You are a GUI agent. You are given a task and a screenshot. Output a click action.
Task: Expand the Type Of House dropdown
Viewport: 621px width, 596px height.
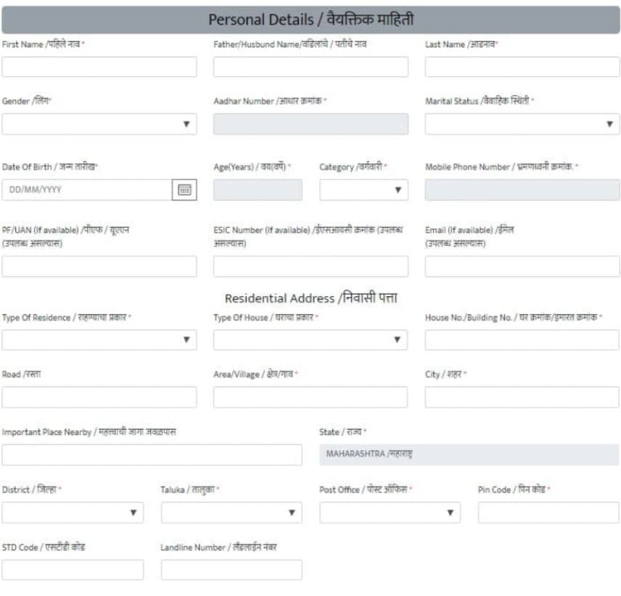[310, 340]
